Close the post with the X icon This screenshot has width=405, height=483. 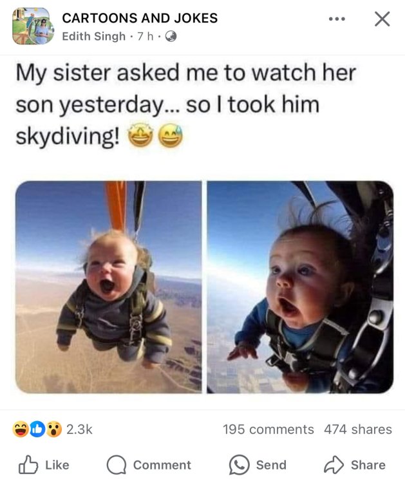click(x=382, y=19)
